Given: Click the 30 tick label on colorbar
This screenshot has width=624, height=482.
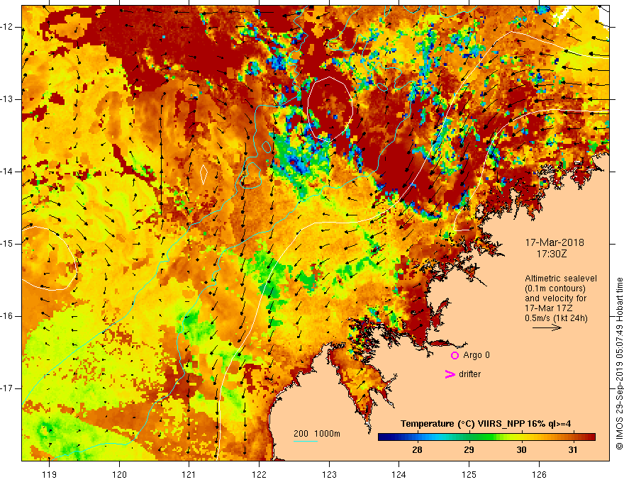Looking at the screenshot, I should (521, 450).
